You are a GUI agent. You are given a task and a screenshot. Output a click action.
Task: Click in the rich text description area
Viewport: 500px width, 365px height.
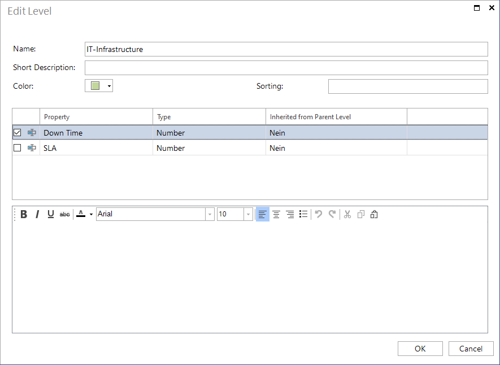tap(250, 277)
